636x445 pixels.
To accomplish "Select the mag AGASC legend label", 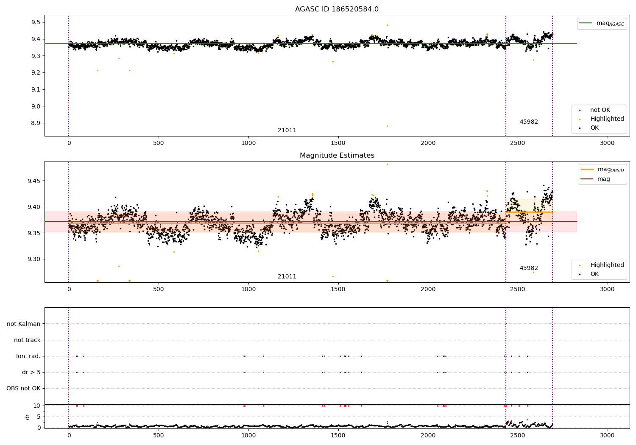I will 610,23.
